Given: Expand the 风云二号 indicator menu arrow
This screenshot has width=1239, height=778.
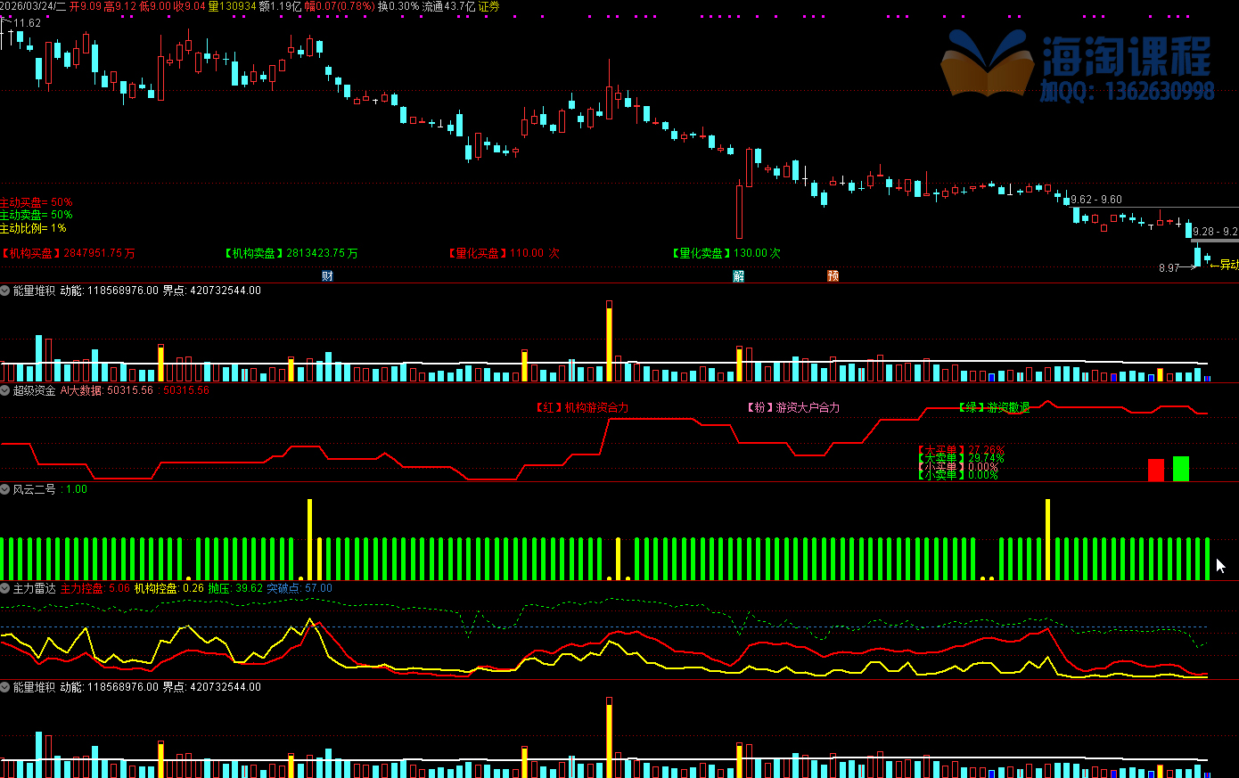Looking at the screenshot, I should (x=5, y=489).
